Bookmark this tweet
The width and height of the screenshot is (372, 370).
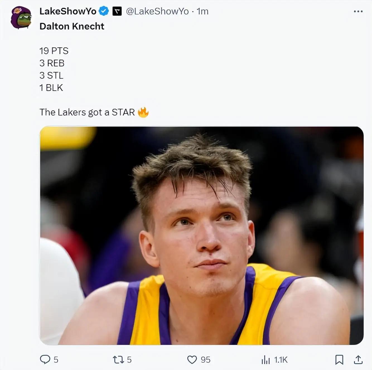tap(339, 359)
